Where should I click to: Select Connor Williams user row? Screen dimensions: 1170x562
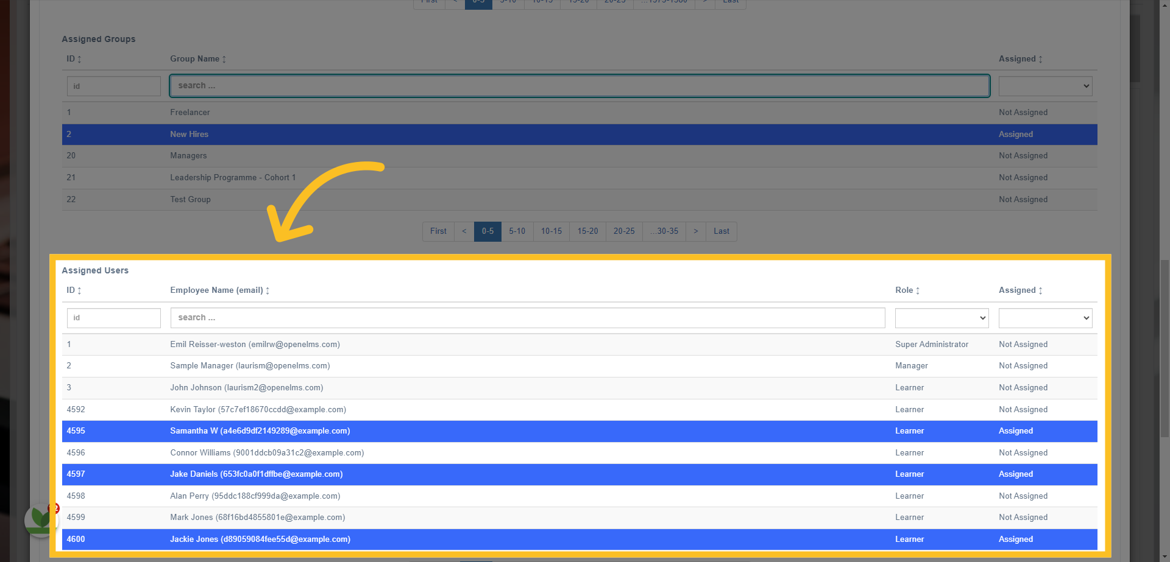tap(580, 453)
